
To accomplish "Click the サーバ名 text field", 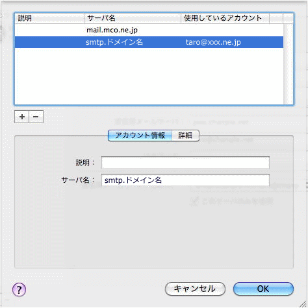I will [185, 180].
